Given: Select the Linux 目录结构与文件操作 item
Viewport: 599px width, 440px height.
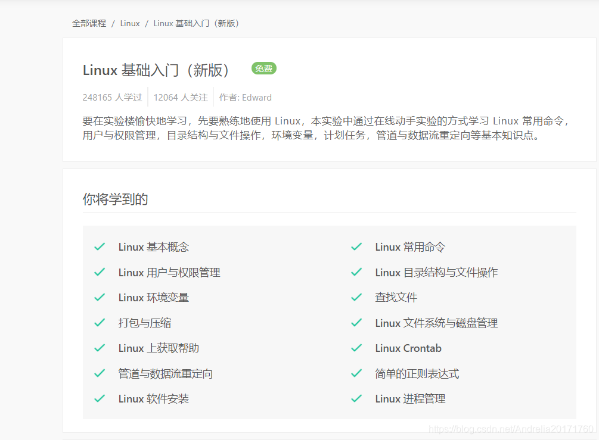Looking at the screenshot, I should 436,273.
